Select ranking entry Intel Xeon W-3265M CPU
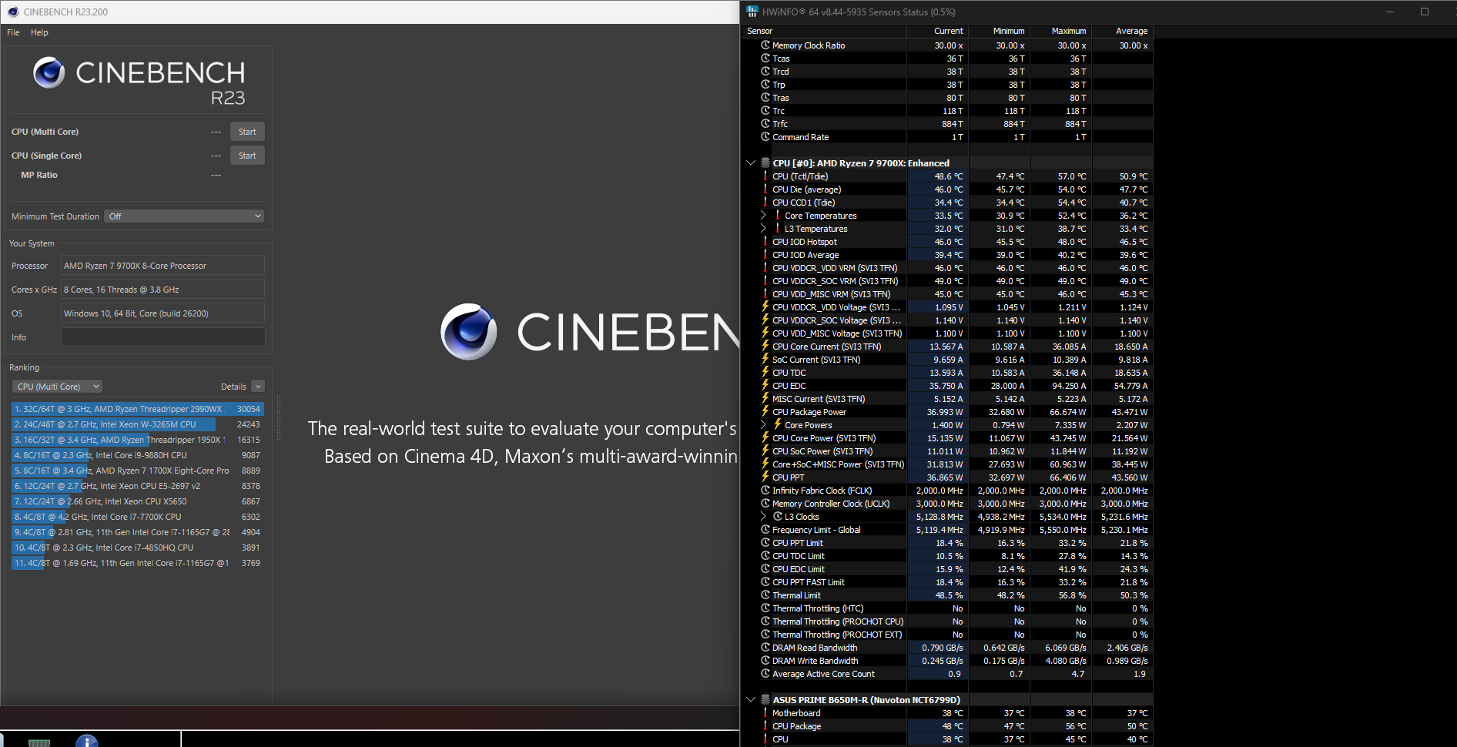 [x=138, y=424]
